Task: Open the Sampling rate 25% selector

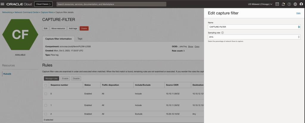Action: pyautogui.click(x=254, y=37)
